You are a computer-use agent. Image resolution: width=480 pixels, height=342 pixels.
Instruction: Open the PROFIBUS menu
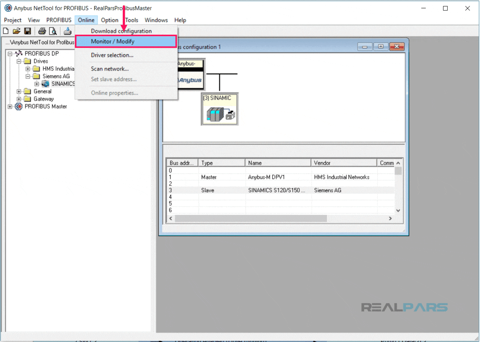[59, 20]
